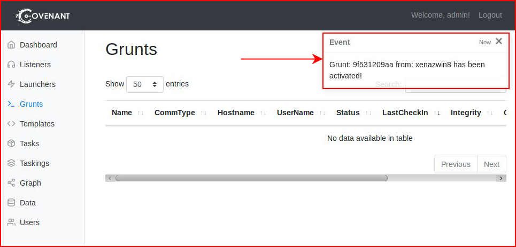Select Grunts in the sidebar
Viewport: 516px width, 247px height.
pos(31,104)
